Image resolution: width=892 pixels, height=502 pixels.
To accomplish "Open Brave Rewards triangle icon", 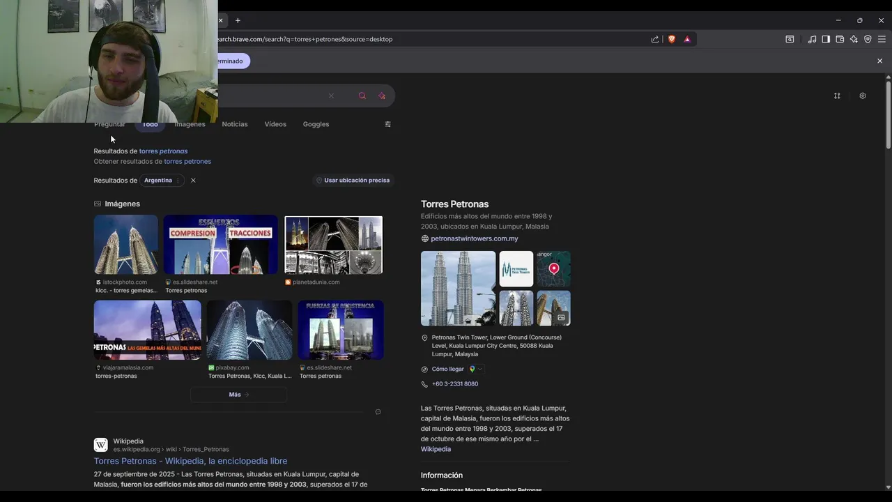I will [687, 39].
